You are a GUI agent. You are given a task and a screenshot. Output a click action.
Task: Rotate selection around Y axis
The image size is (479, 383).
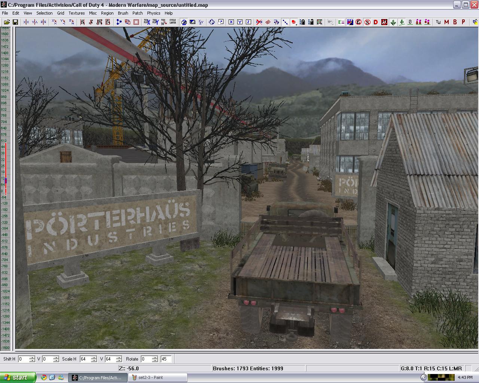click(63, 22)
